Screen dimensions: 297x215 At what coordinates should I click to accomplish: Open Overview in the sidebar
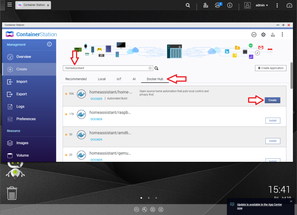(x=29, y=57)
